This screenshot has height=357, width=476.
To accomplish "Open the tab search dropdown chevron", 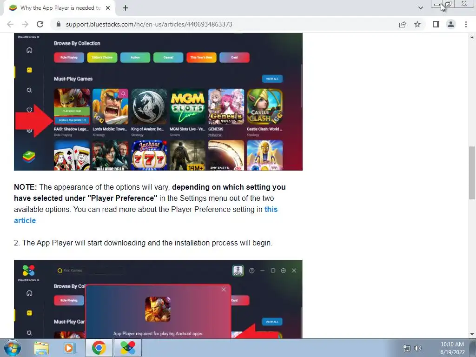I will point(420,8).
